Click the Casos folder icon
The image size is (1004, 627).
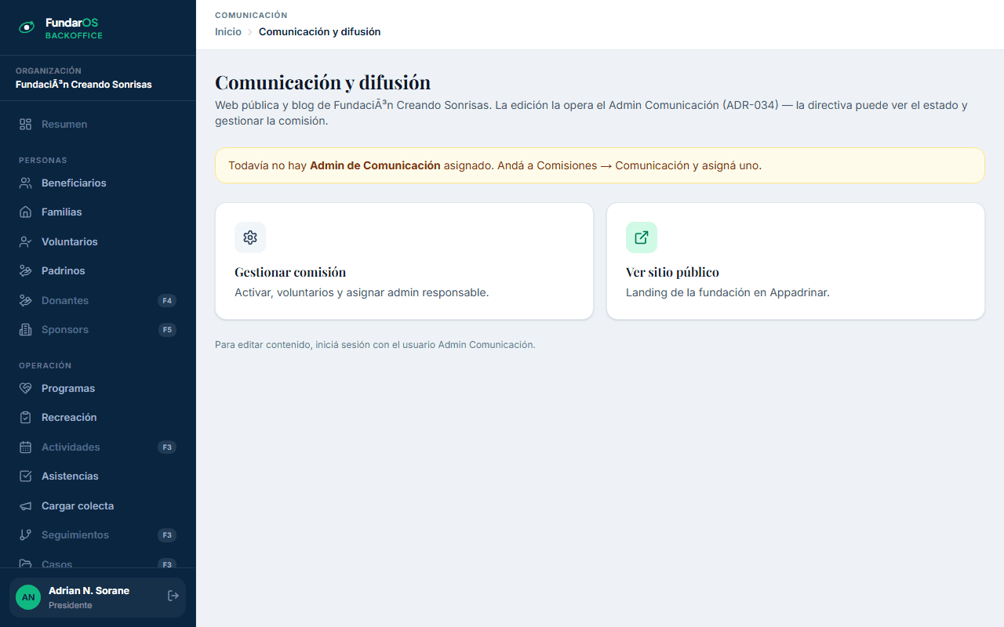tap(25, 564)
